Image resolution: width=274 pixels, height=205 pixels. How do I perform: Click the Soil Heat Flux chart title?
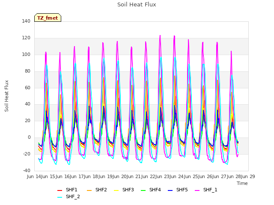click(x=137, y=5)
